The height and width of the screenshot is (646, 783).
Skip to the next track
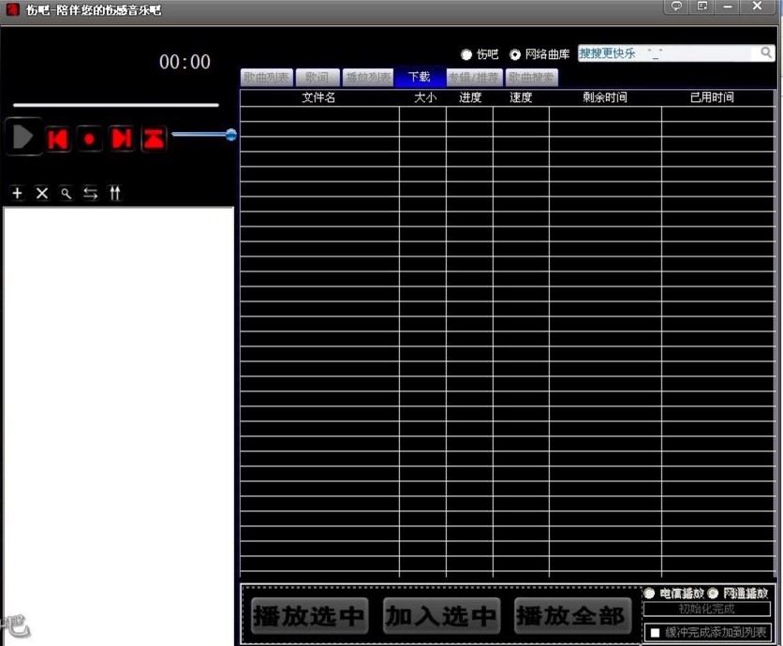122,139
